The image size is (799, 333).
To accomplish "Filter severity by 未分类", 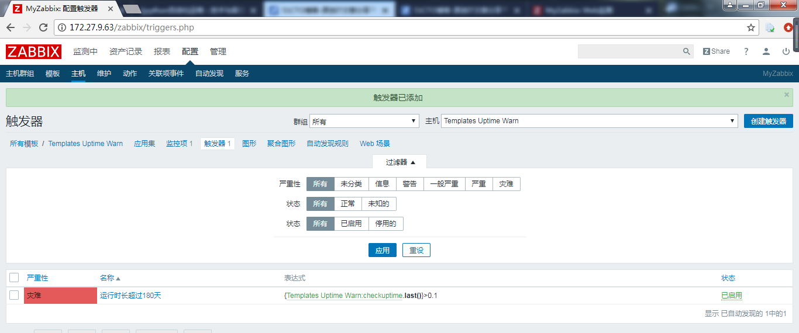I will point(352,184).
